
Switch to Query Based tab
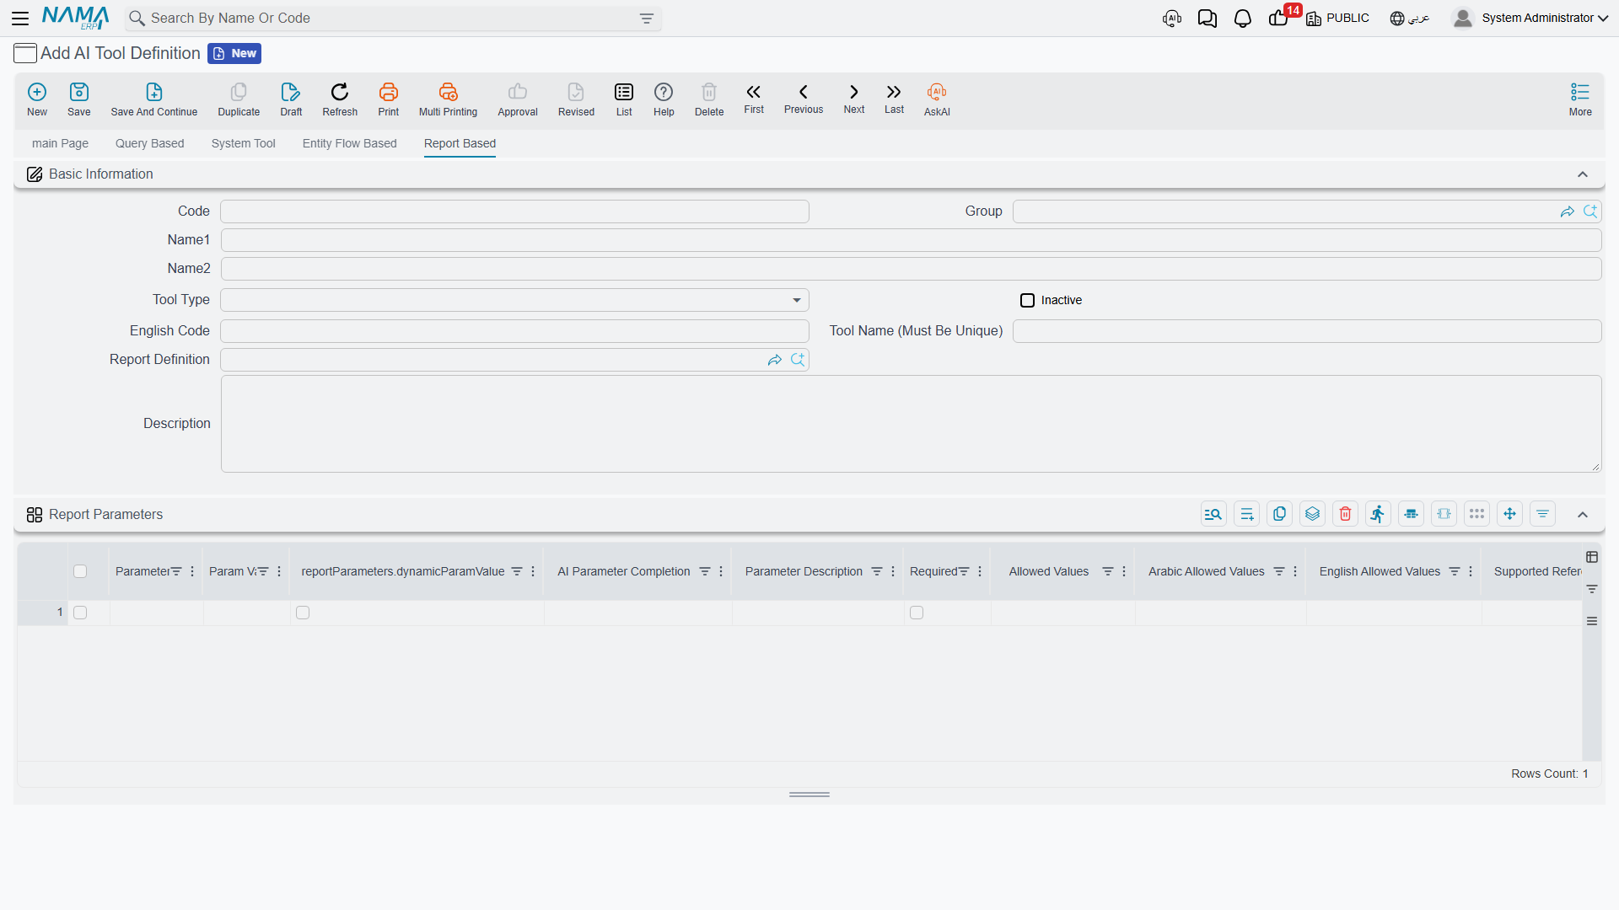[149, 143]
